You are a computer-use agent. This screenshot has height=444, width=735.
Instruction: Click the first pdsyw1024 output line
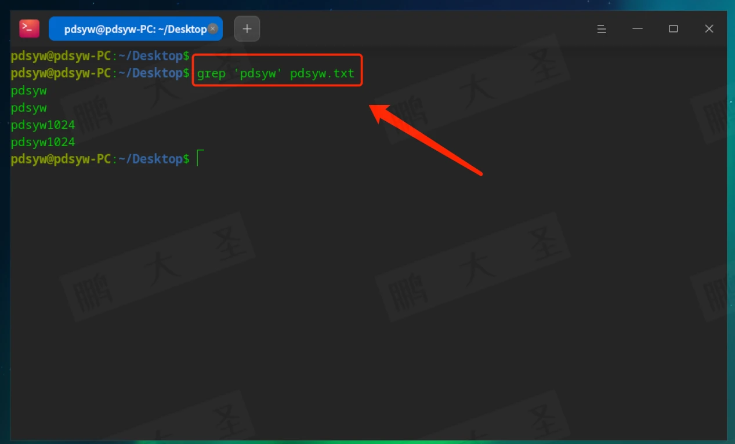click(x=43, y=125)
